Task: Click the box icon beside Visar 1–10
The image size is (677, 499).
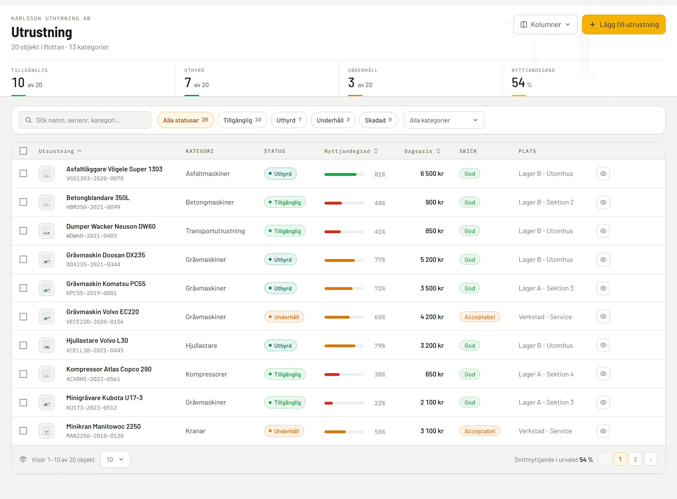Action: point(23,459)
